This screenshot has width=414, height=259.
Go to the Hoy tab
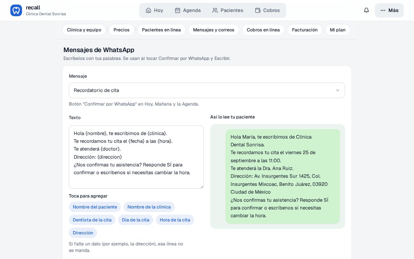(154, 10)
